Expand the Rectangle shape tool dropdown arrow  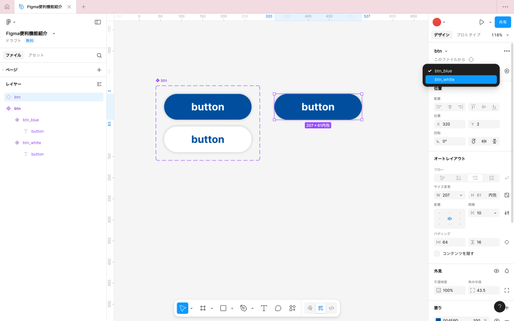[232, 308]
